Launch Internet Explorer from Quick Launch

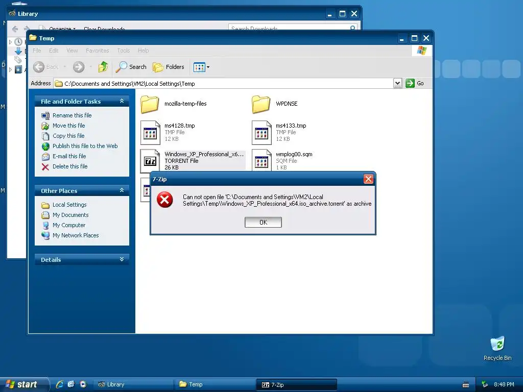click(x=59, y=384)
